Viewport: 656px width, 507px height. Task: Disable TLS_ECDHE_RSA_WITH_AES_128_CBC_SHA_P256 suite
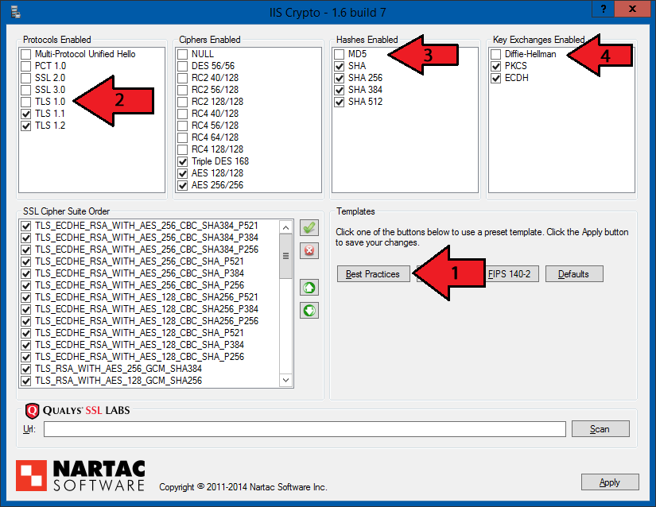pyautogui.click(x=26, y=357)
